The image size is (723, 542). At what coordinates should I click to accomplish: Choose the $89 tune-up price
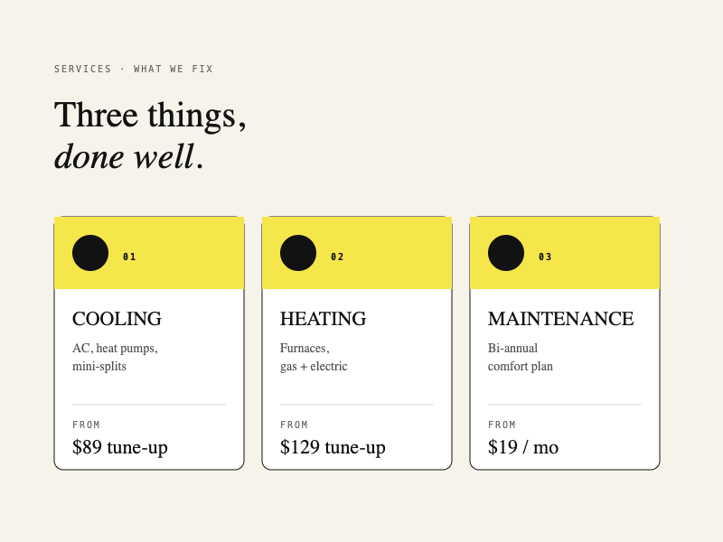(120, 447)
